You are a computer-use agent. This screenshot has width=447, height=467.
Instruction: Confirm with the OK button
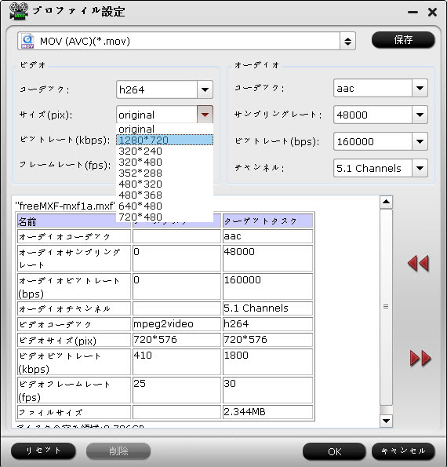(334, 451)
